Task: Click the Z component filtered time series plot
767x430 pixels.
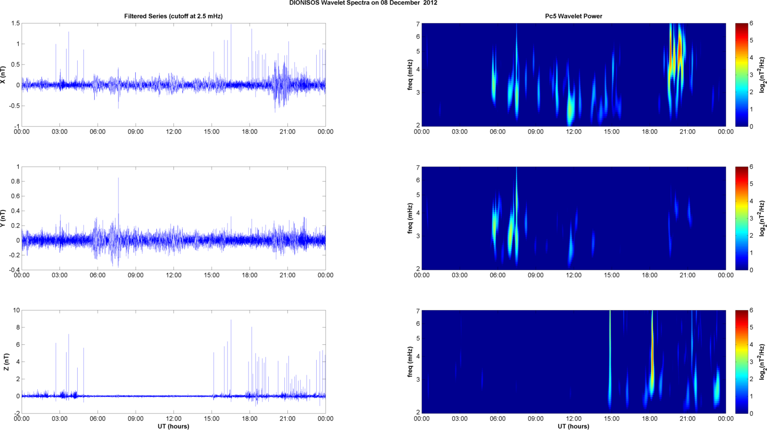Action: pyautogui.click(x=173, y=362)
